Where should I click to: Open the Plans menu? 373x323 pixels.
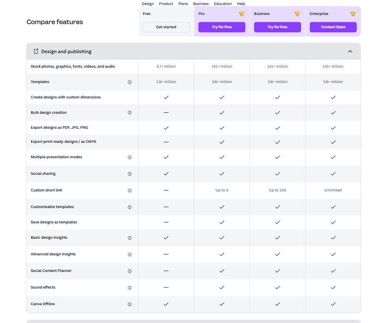183,4
